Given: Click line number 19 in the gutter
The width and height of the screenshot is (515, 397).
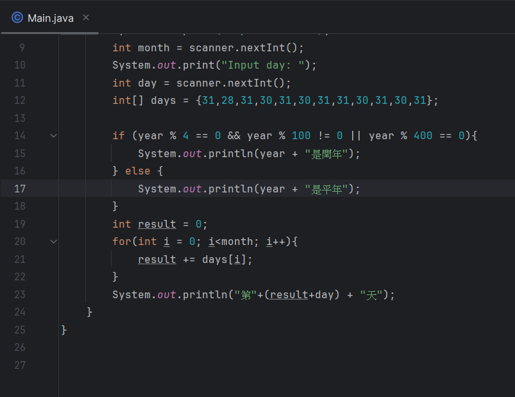Looking at the screenshot, I should click(20, 224).
